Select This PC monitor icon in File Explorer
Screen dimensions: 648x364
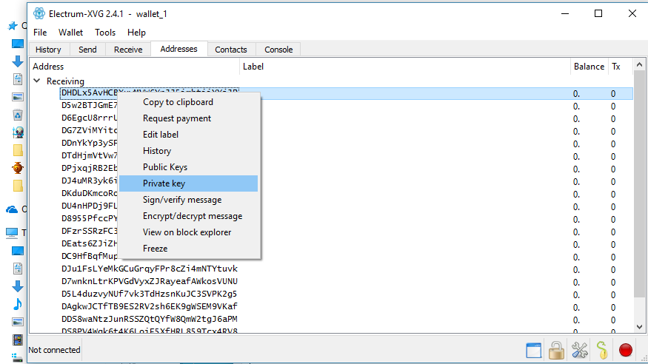[x=12, y=233]
